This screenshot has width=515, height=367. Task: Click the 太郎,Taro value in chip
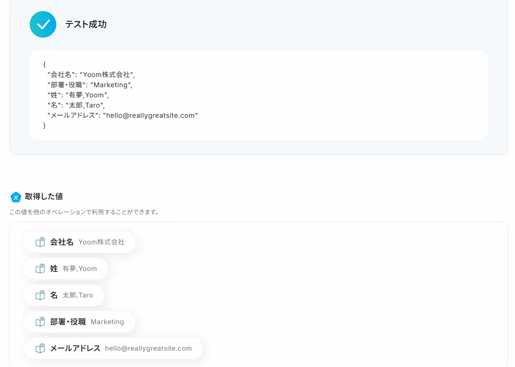coord(78,295)
